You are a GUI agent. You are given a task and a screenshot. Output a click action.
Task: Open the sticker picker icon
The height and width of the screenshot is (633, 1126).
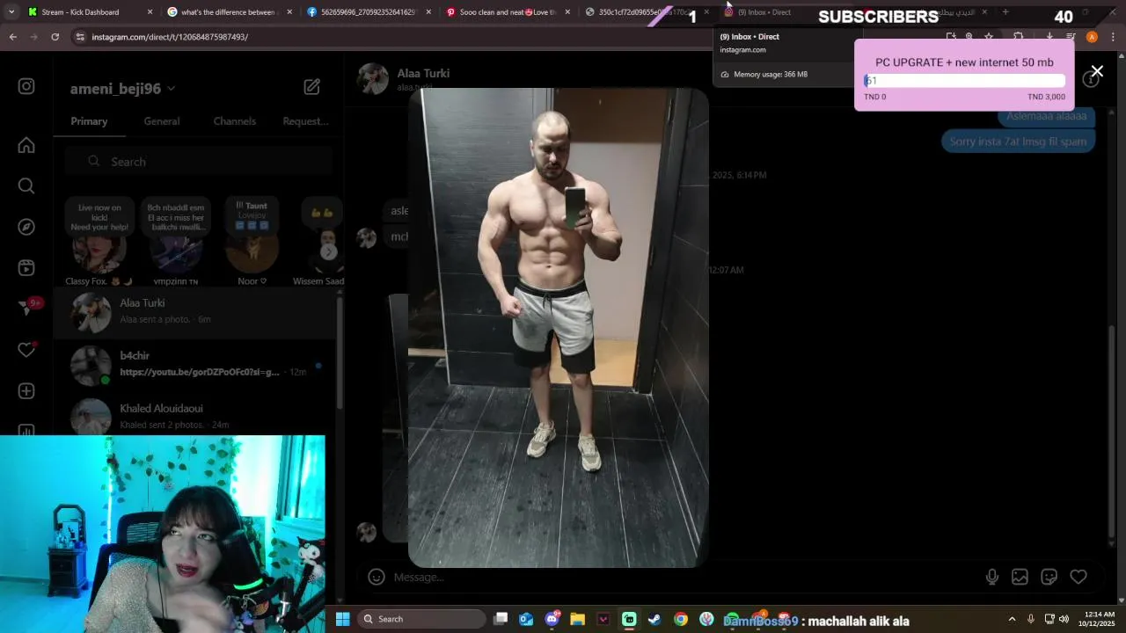(x=1049, y=577)
